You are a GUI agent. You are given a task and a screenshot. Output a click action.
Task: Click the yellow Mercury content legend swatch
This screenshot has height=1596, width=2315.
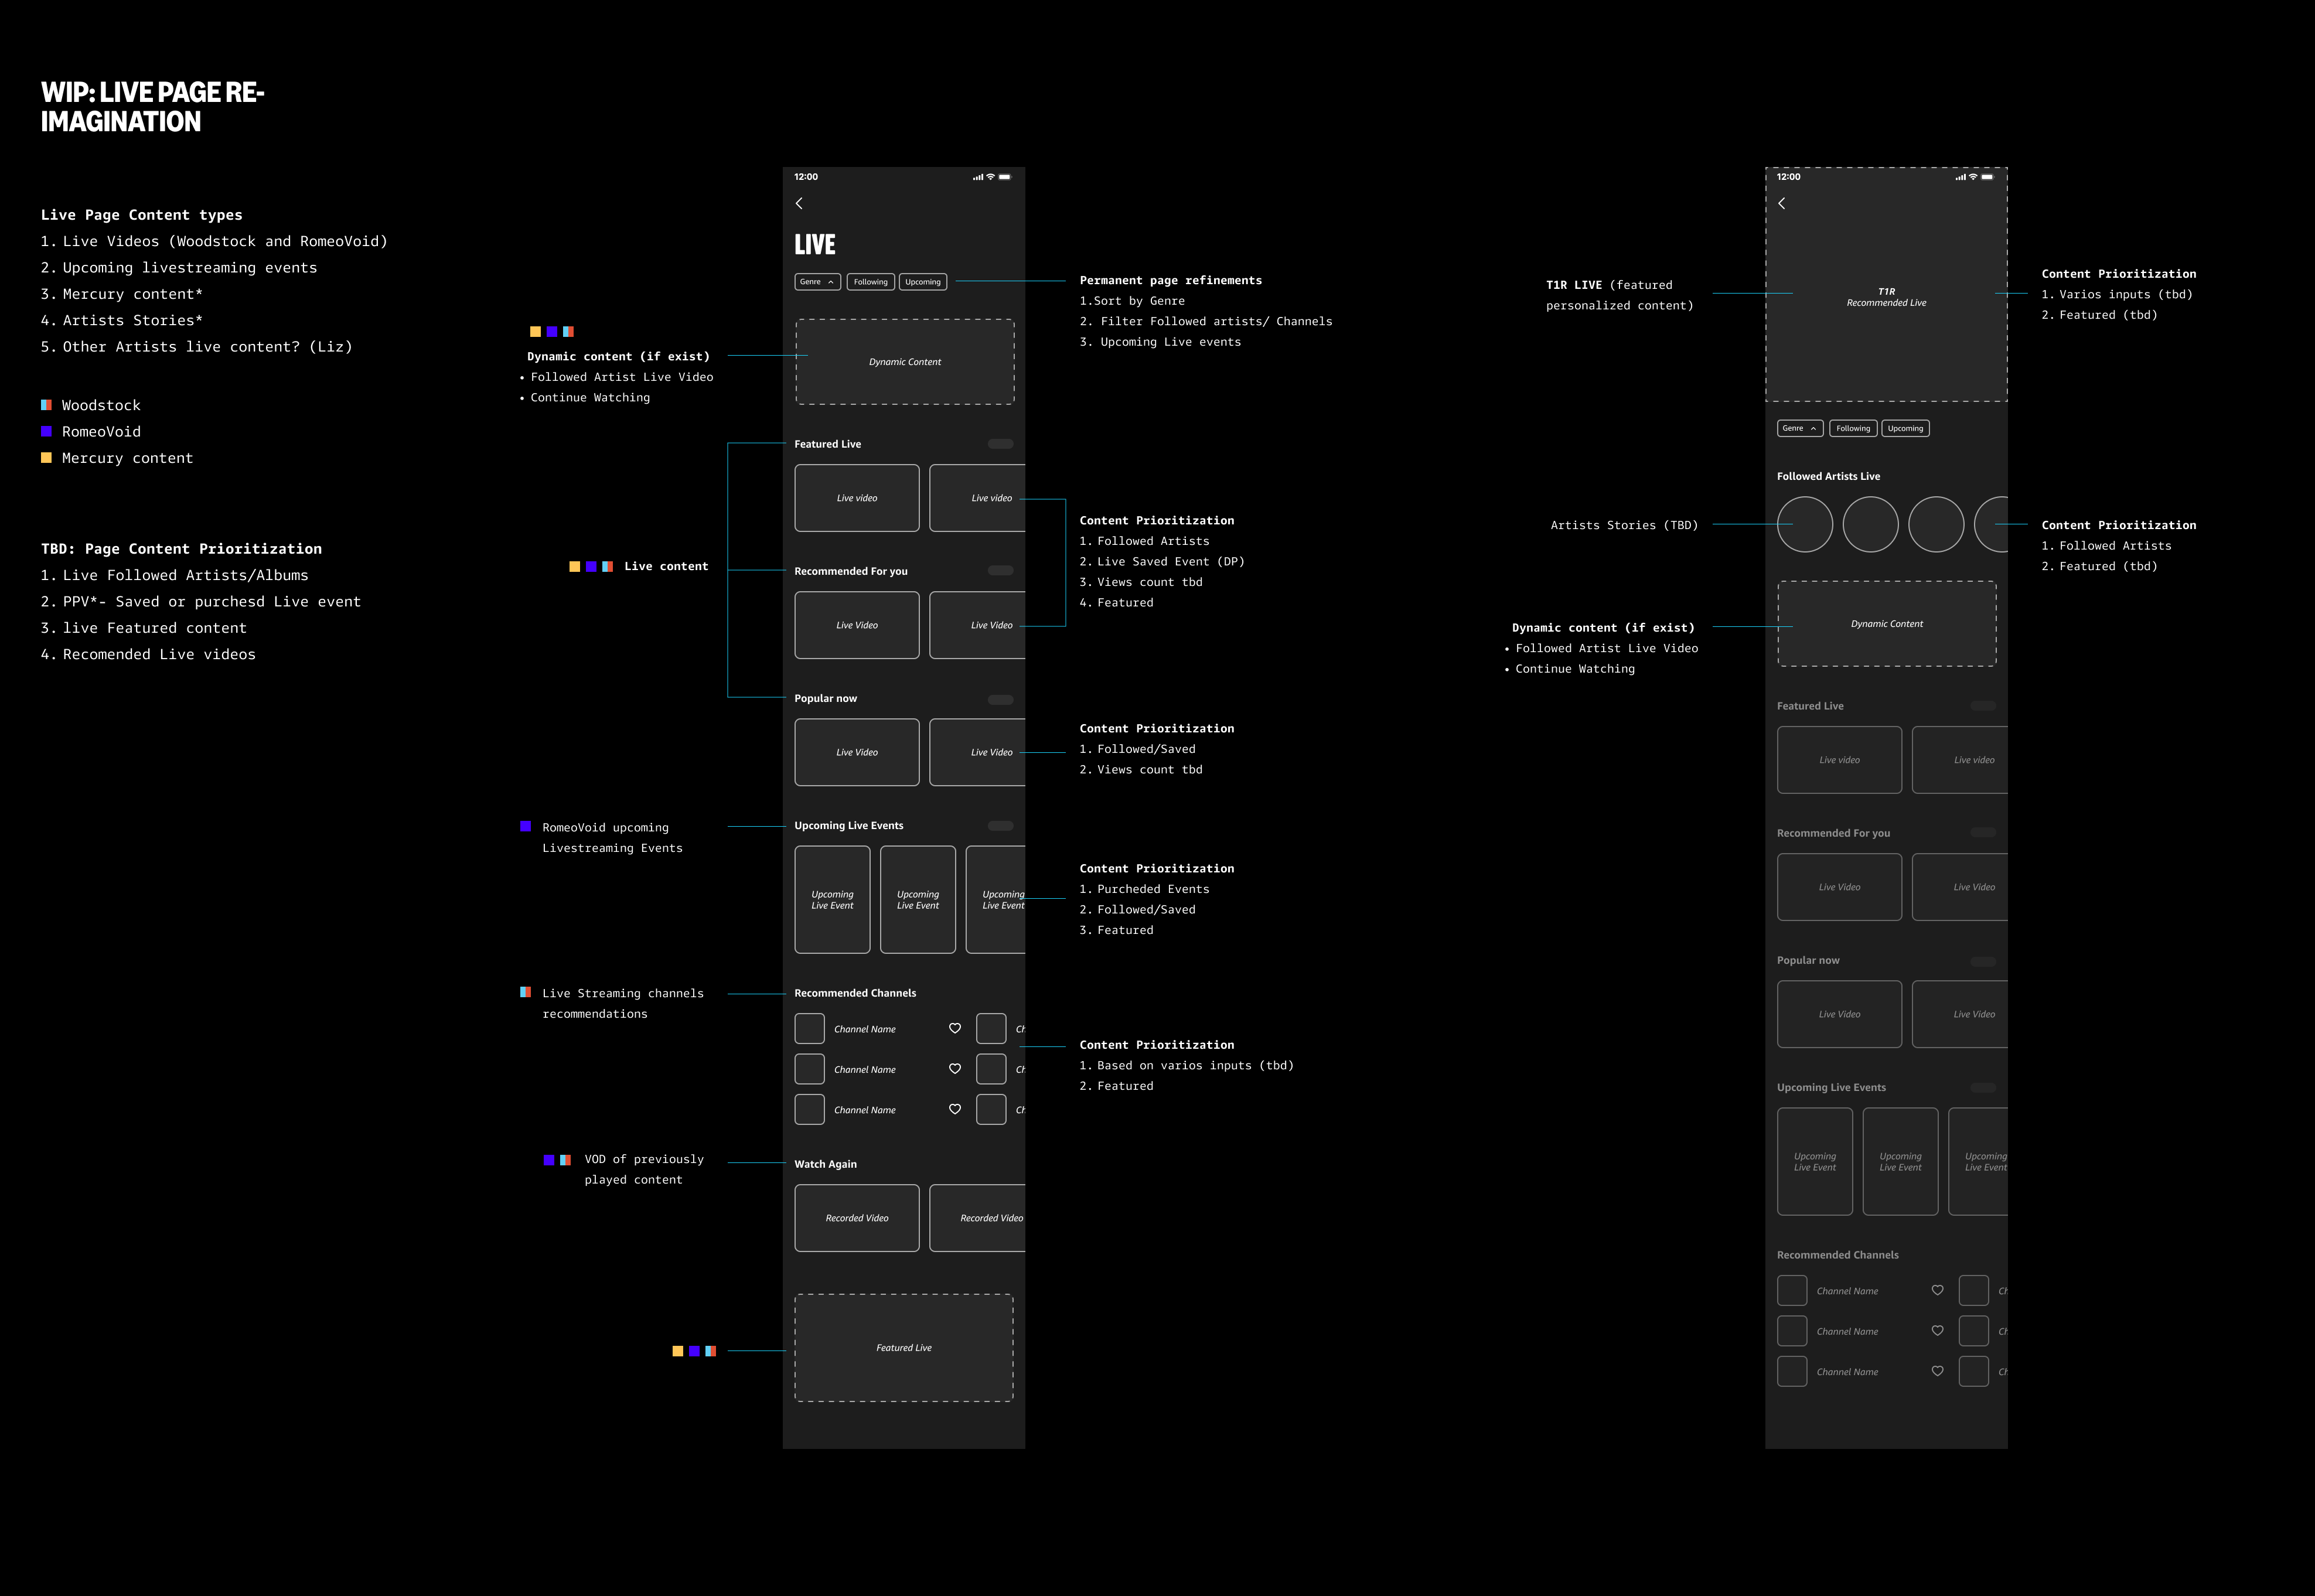point(46,458)
